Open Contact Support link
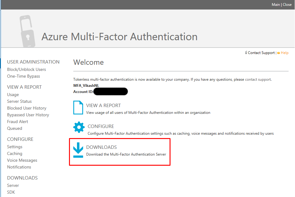This screenshot has width=295, height=197. coord(261,53)
